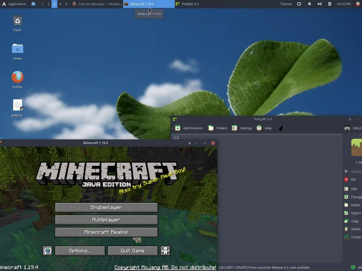Select the Trash desktop icon
The image size is (362, 271).
pyautogui.click(x=17, y=23)
